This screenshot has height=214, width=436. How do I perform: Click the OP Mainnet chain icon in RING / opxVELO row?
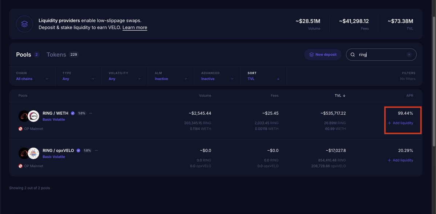tap(20, 166)
